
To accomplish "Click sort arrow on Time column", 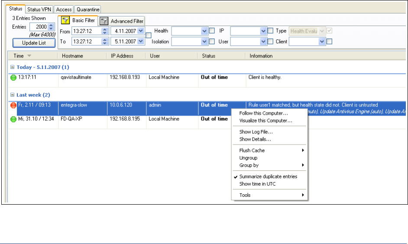I will [29, 56].
